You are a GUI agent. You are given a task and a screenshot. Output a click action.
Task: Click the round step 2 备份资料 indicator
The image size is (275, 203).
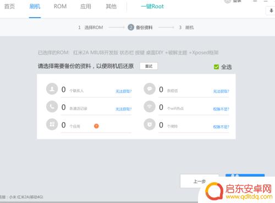131,28
